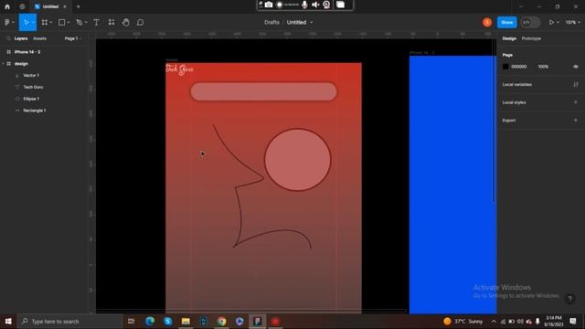585x329 pixels.
Task: Open Google Chrome from taskbar
Action: [221, 321]
